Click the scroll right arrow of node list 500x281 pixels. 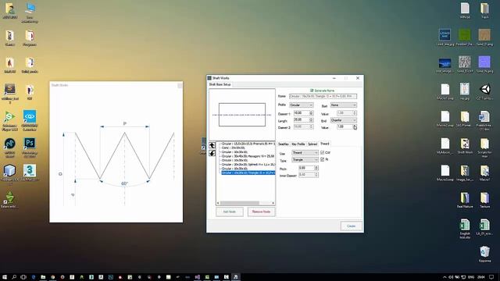click(273, 203)
